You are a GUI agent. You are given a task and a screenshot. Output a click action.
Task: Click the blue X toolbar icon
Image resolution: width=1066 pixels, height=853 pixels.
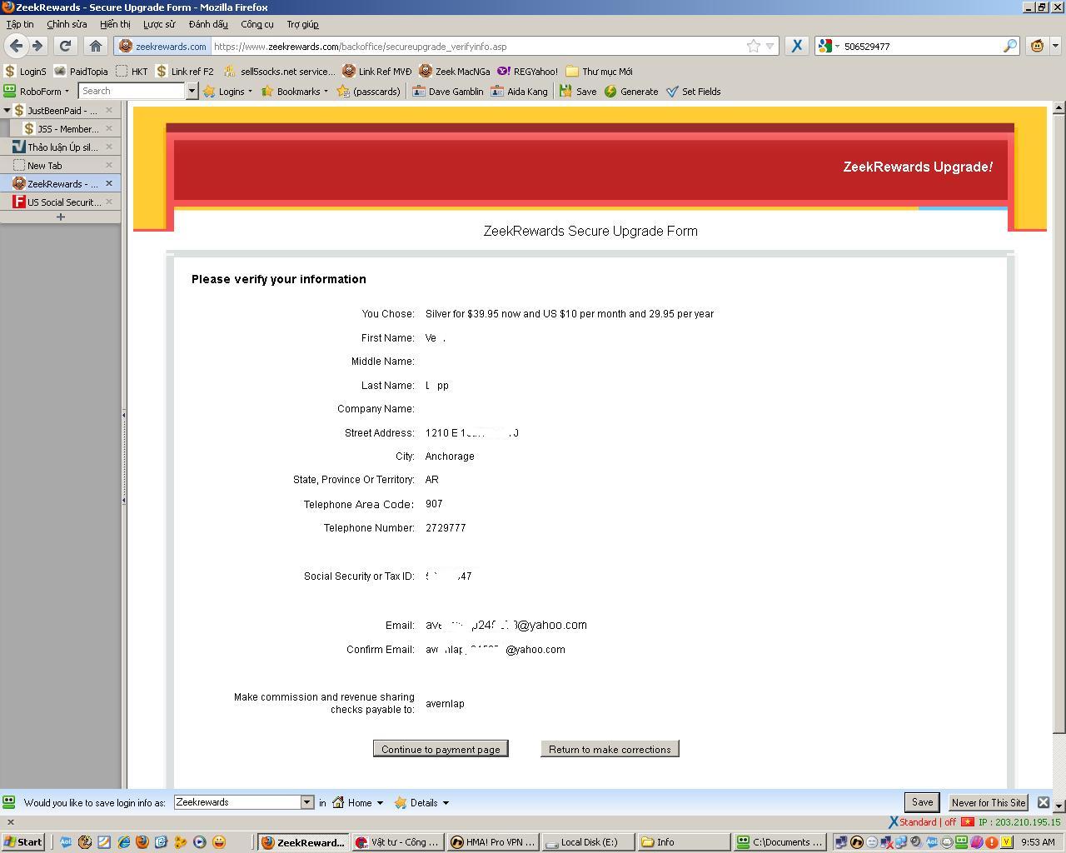pos(797,46)
